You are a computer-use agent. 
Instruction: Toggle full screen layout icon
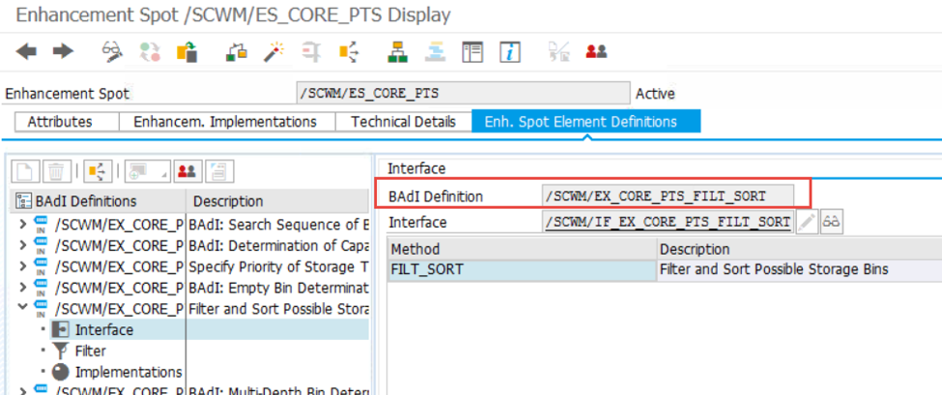point(472,52)
